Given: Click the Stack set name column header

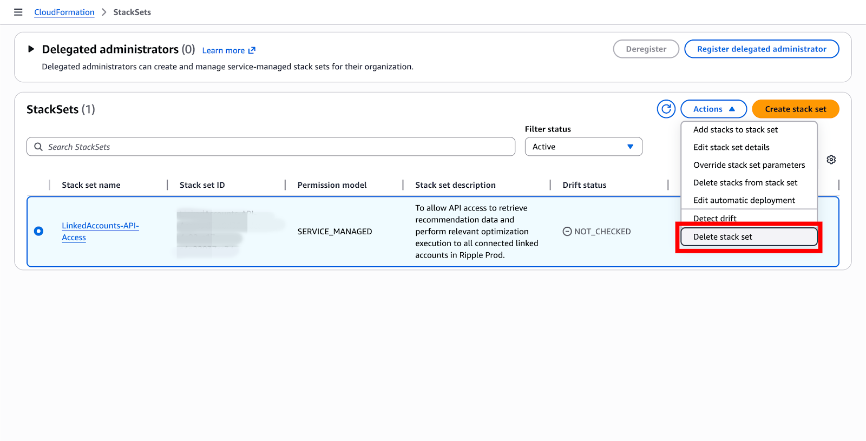Looking at the screenshot, I should tap(91, 185).
